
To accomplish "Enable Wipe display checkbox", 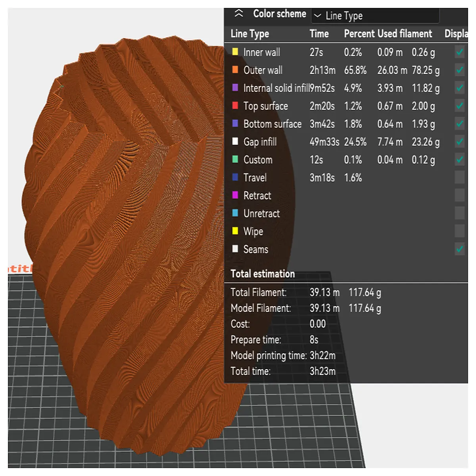I will [460, 231].
